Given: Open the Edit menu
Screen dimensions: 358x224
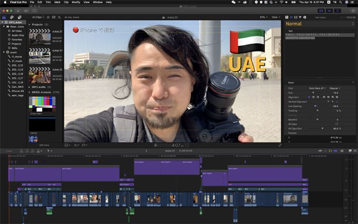Looking at the screenshot, I should click(x=40, y=2).
